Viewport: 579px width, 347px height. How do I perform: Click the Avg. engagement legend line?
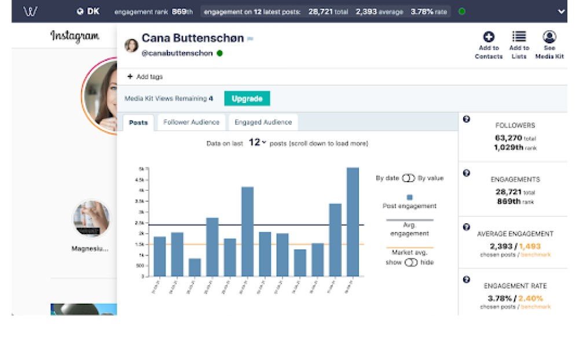click(409, 220)
